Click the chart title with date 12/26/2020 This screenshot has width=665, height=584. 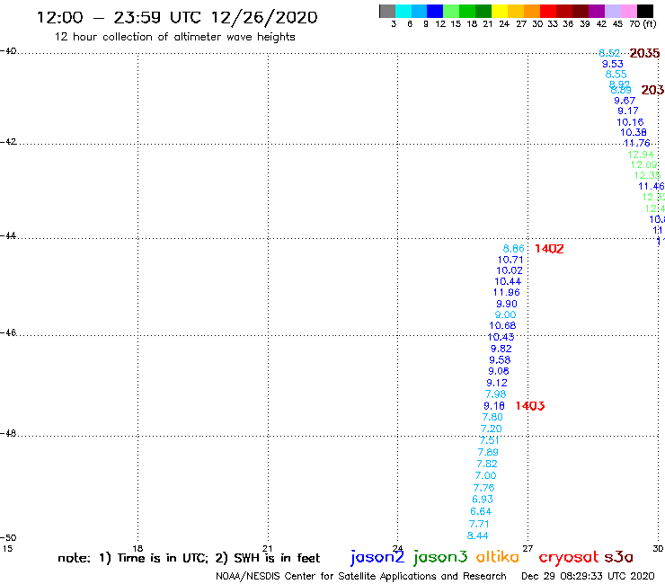[177, 17]
